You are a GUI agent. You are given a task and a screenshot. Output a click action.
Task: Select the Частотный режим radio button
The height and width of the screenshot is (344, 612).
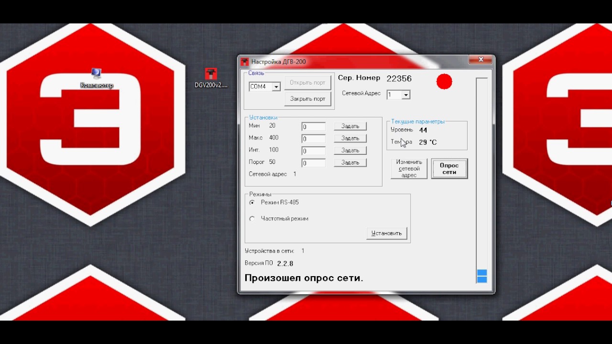pos(252,219)
